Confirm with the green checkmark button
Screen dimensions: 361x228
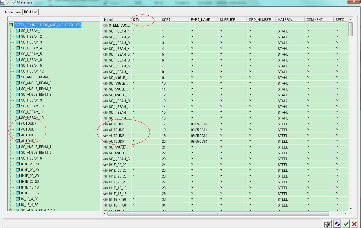346,224
